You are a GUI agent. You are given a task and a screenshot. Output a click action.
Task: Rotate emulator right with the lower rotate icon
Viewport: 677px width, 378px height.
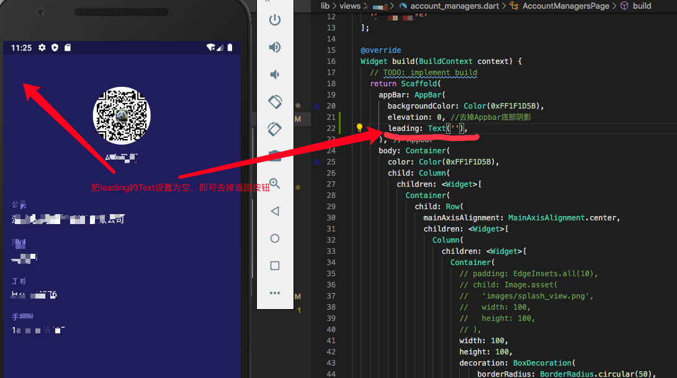275,128
